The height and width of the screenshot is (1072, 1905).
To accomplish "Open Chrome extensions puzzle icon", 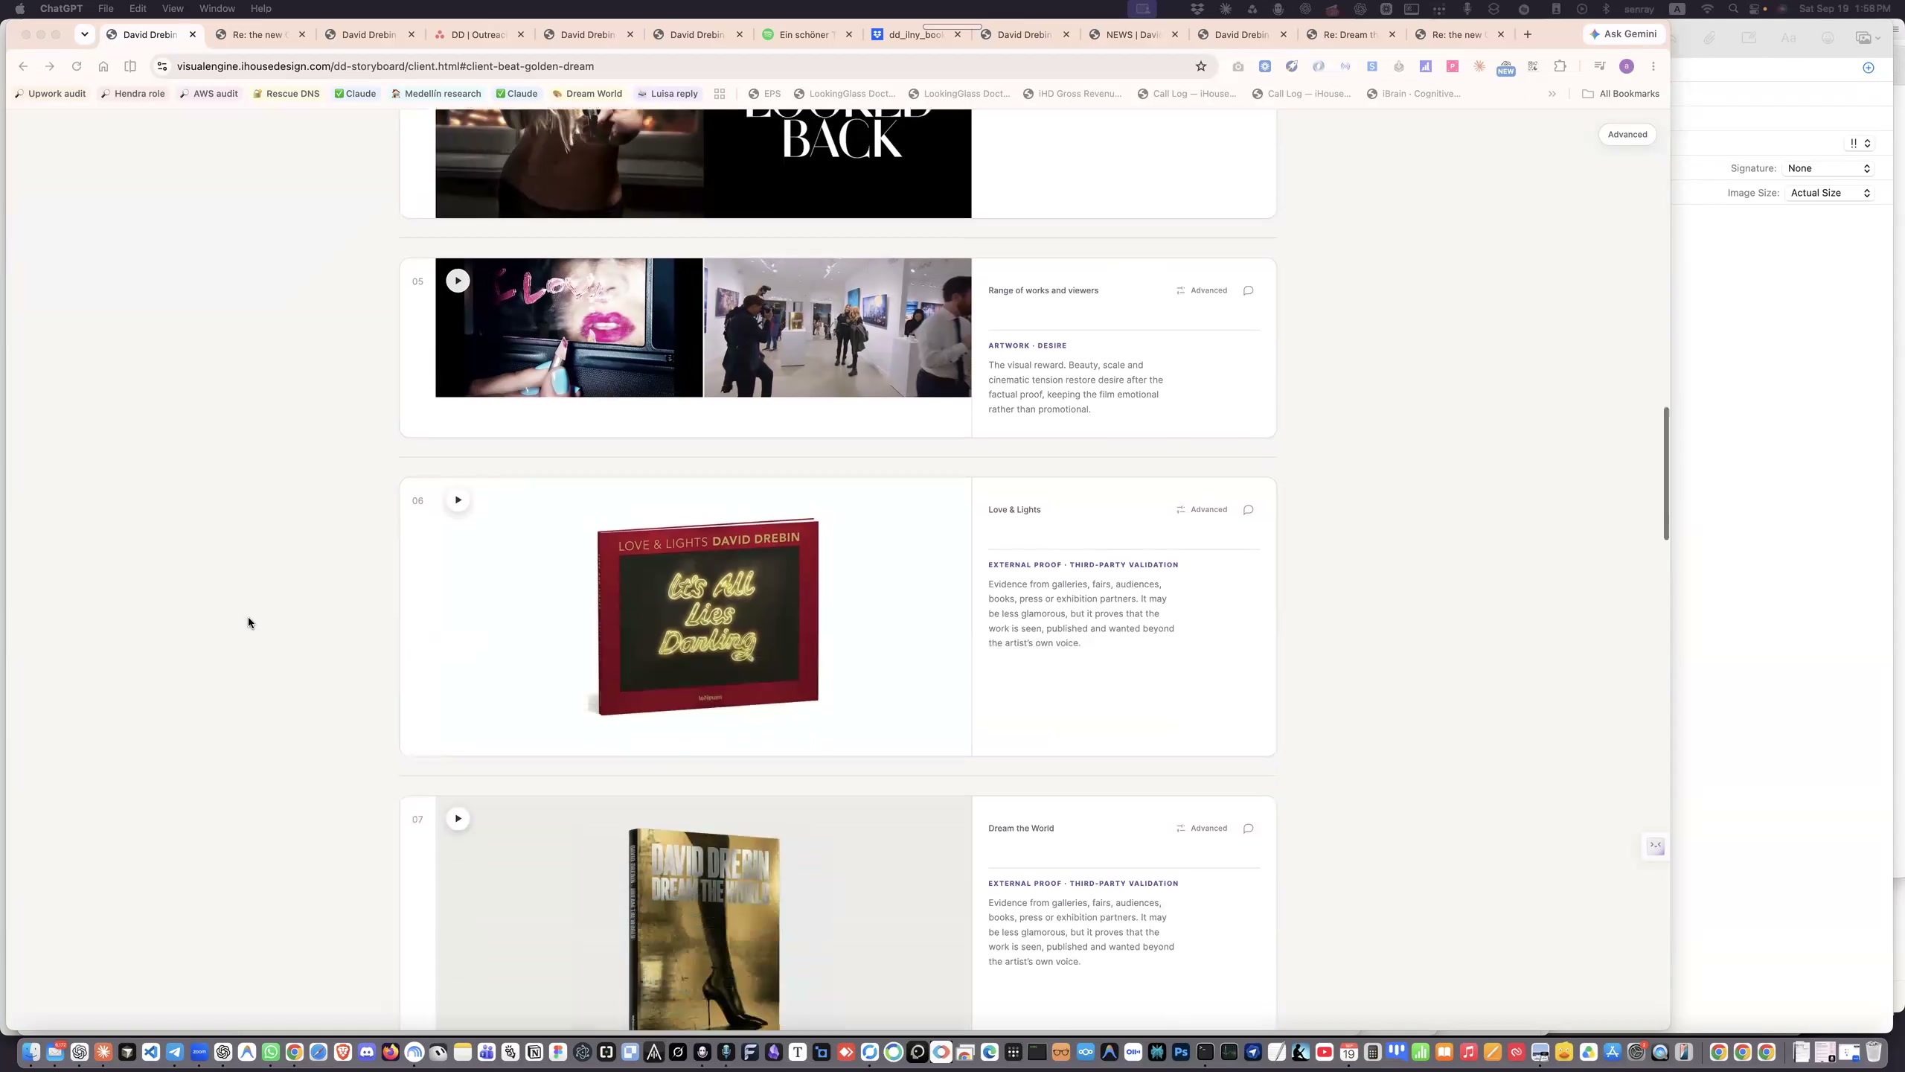I will [1560, 66].
